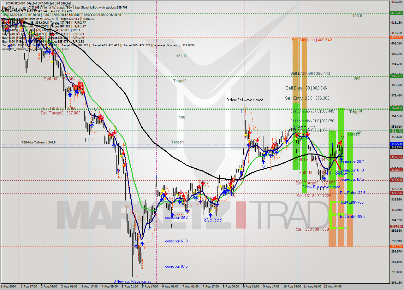Click the 'Buy Entry -88.6' label
Screen dimensions: 404x290
pyautogui.click(x=353, y=217)
